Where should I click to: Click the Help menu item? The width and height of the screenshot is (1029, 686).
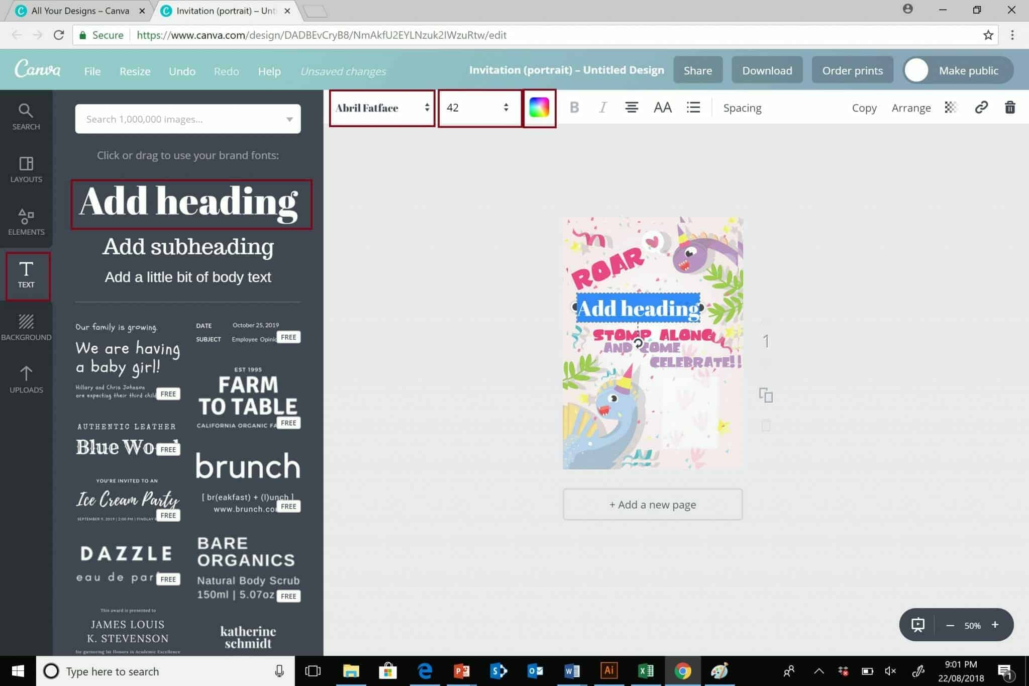point(269,70)
